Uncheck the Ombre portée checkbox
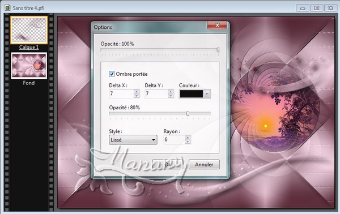The height and width of the screenshot is (214, 340). tap(112, 74)
